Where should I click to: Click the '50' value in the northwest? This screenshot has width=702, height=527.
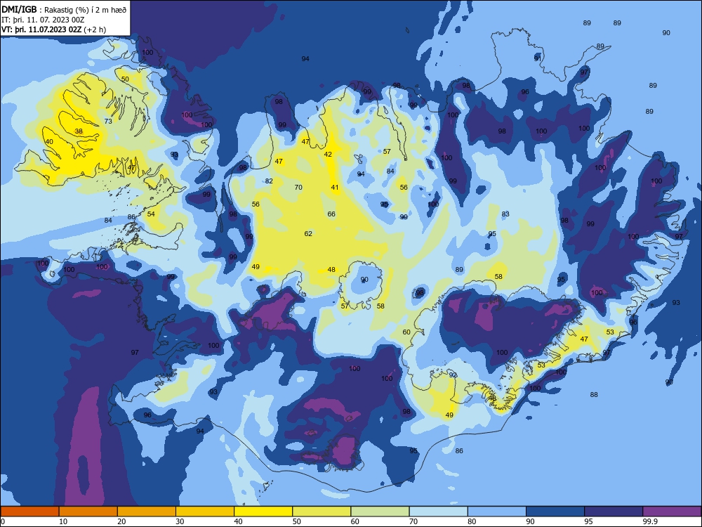point(125,79)
